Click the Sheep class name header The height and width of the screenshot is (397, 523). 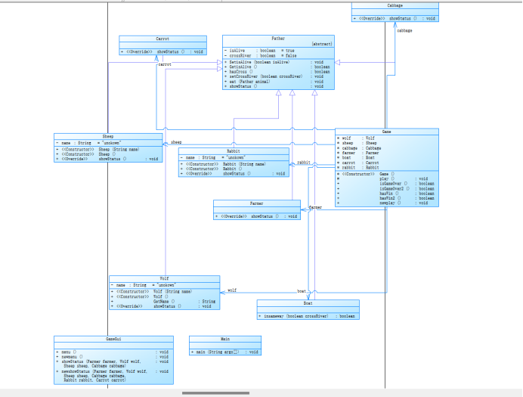point(108,136)
